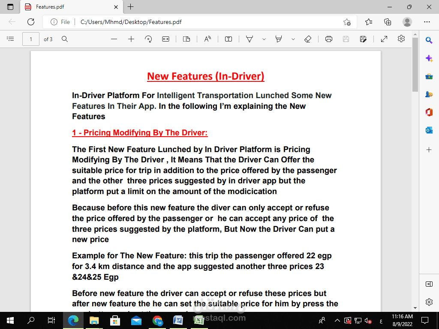The width and height of the screenshot is (439, 329).
Task: Open page view options
Action: click(x=186, y=39)
